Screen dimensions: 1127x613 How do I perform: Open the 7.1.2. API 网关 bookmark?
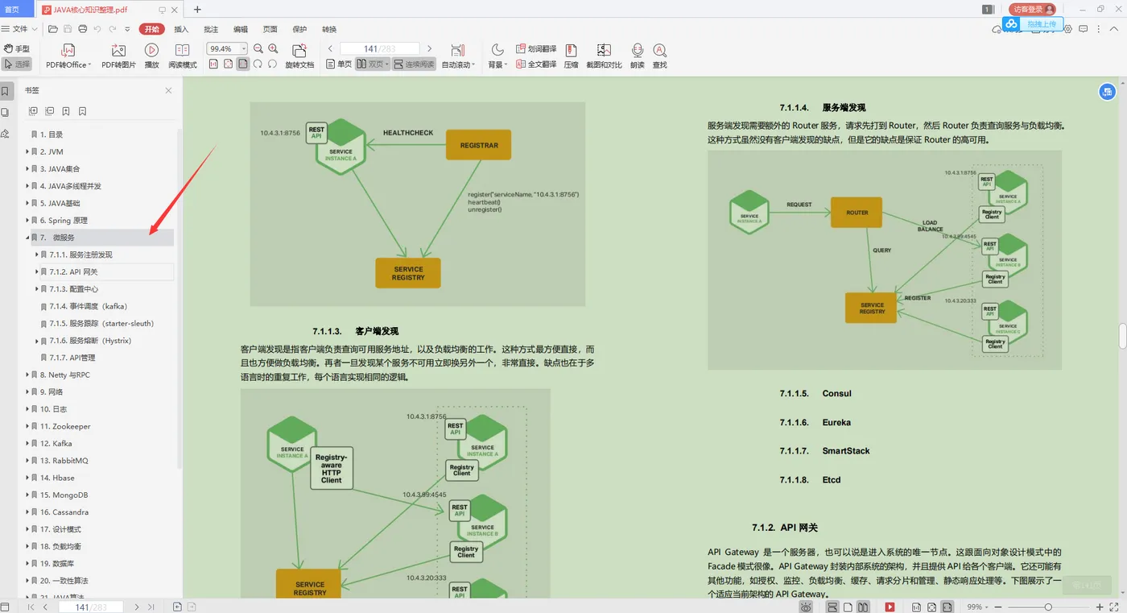[74, 272]
